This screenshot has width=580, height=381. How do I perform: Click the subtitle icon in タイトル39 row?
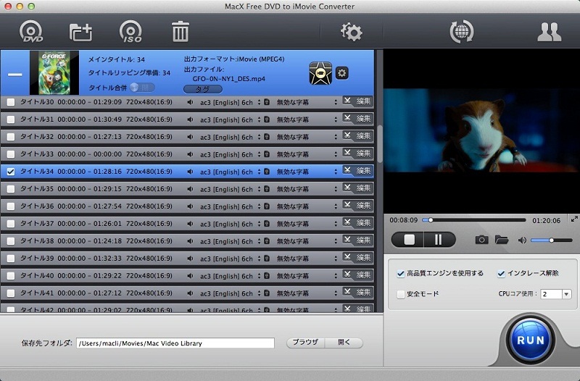pos(267,259)
